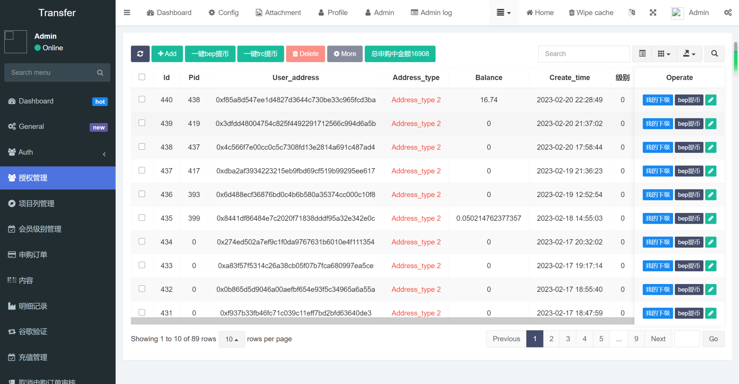739x384 pixels.
Task: Expand the Auth sidebar menu
Action: (x=58, y=152)
